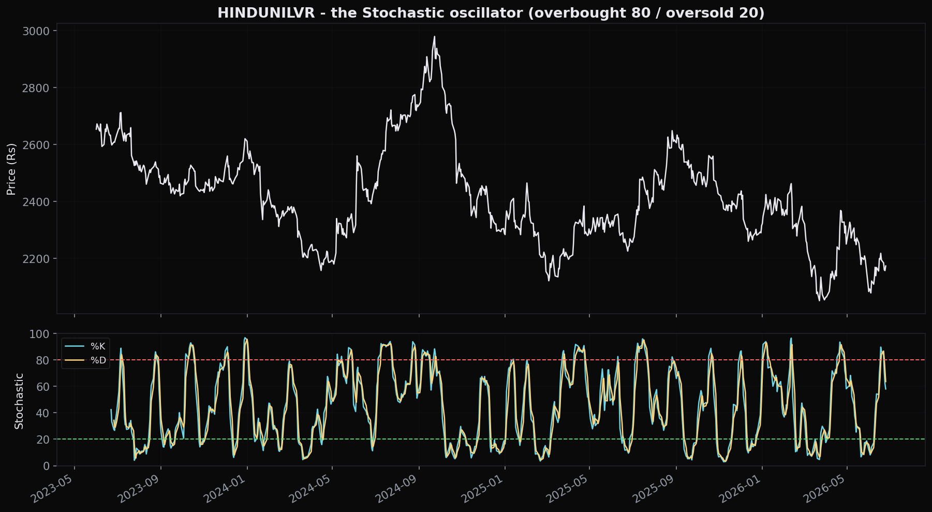Click the Stochastic axis label
Viewport: 932px width, 512px height.
19,401
